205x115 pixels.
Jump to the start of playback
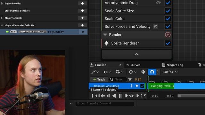97,96
